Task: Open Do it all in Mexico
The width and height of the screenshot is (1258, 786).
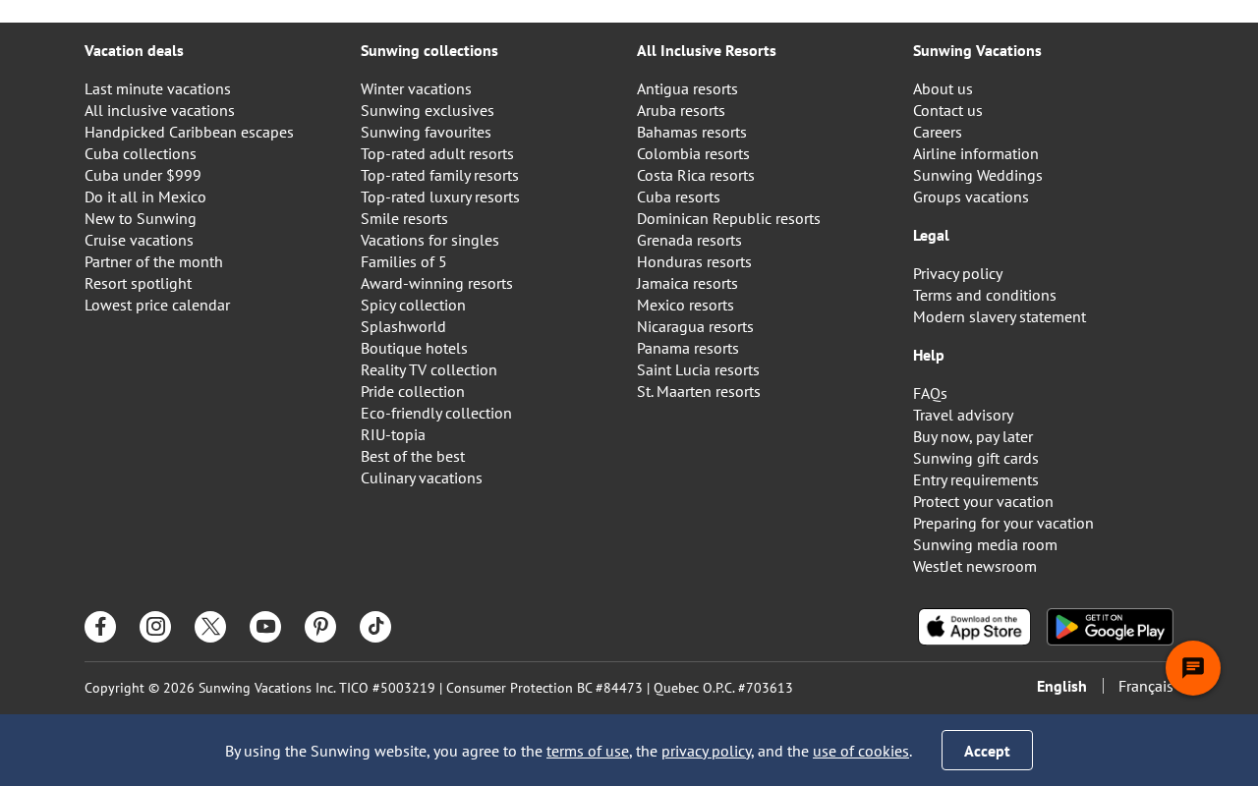Action: click(145, 196)
